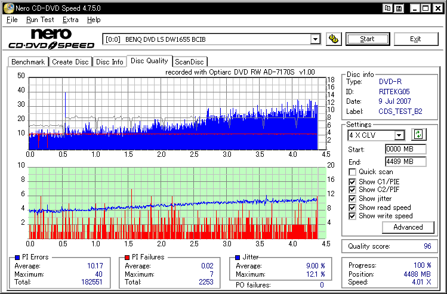
Task: Click the drive options icon beside Start
Action: tap(334, 39)
